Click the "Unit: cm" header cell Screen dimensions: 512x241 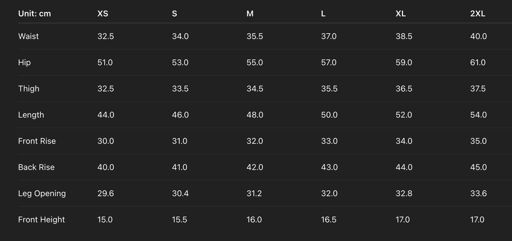click(x=34, y=14)
